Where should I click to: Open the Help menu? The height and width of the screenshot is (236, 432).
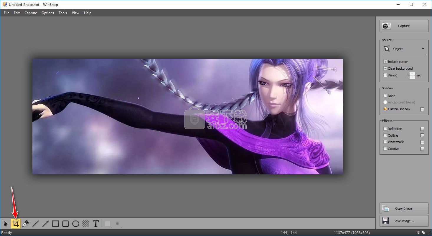88,13
